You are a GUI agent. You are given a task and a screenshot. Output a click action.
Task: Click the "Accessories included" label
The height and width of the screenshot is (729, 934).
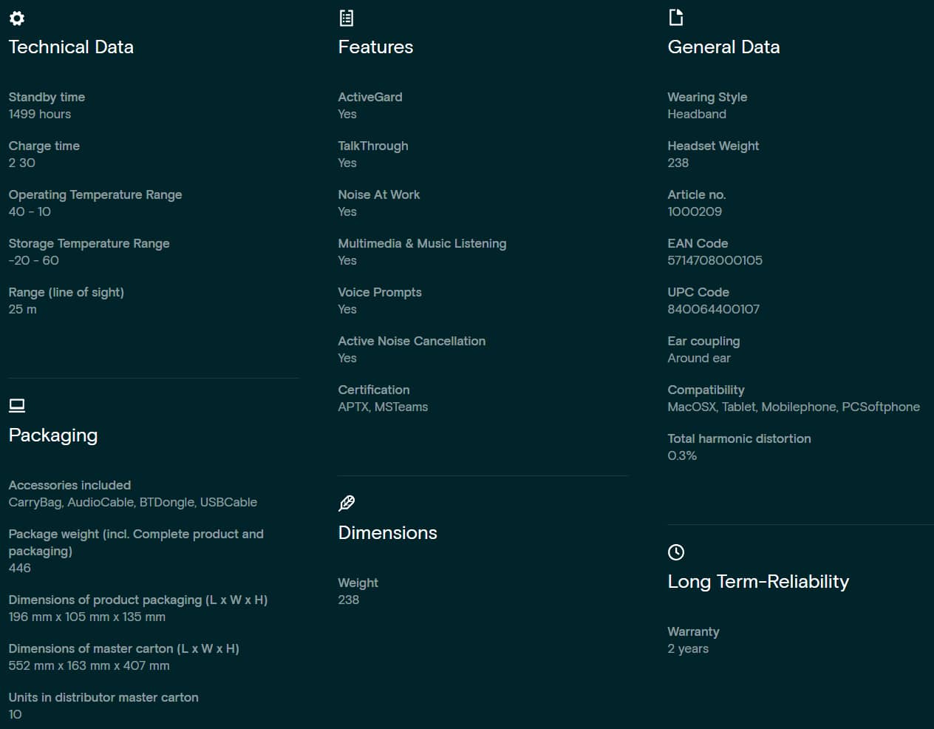coord(69,485)
